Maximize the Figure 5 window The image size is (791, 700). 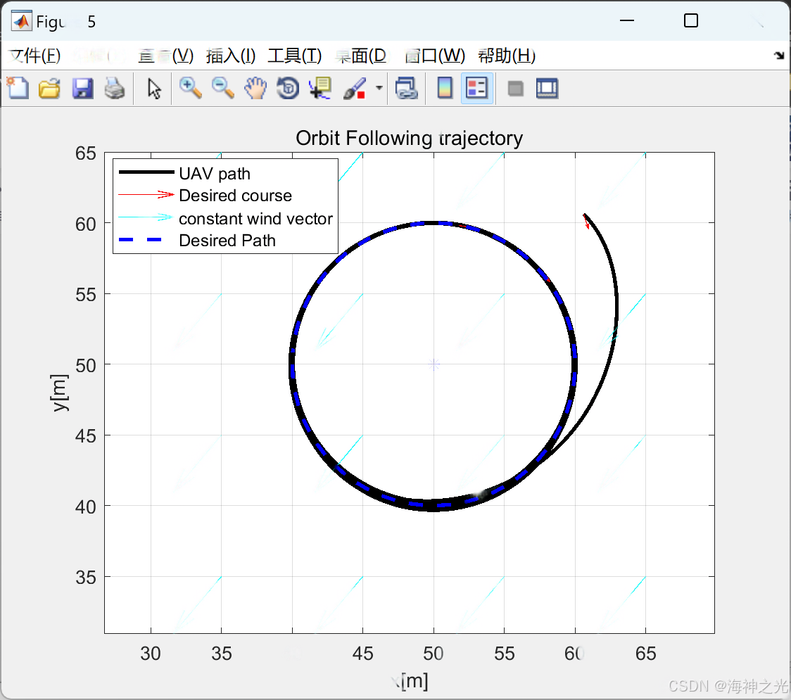[691, 20]
